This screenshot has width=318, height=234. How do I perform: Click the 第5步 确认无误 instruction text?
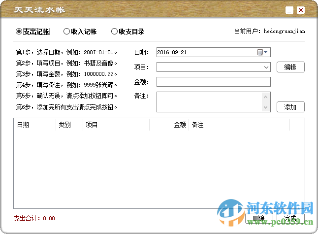click(x=66, y=96)
